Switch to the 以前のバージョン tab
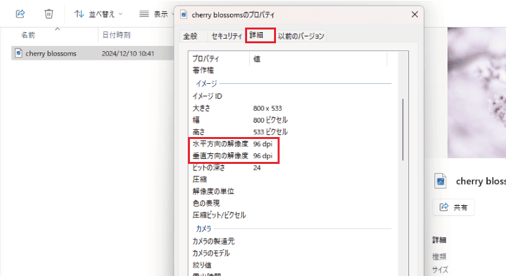The width and height of the screenshot is (506, 276). coord(301,36)
